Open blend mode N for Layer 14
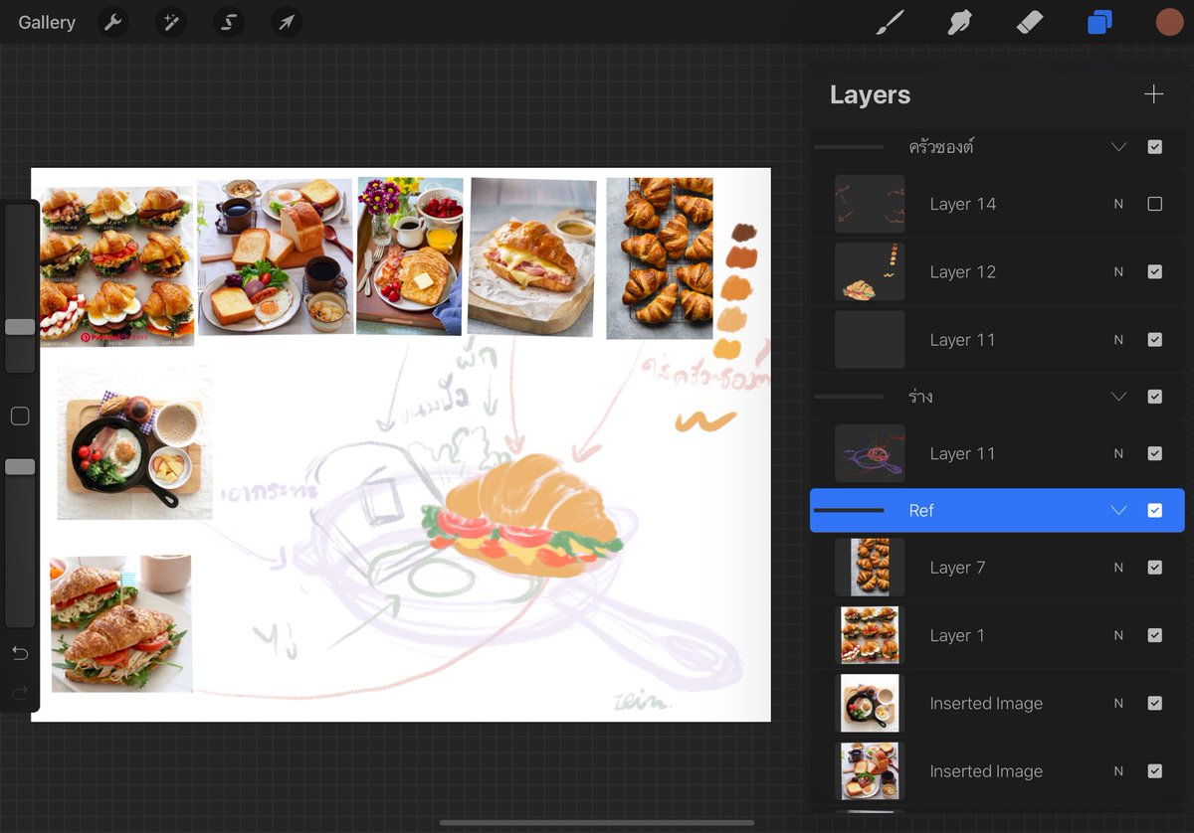This screenshot has width=1194, height=833. pyautogui.click(x=1118, y=204)
